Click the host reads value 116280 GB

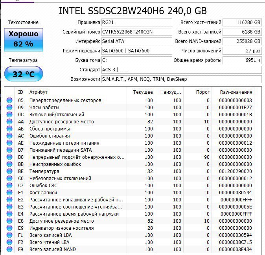[x=242, y=22]
